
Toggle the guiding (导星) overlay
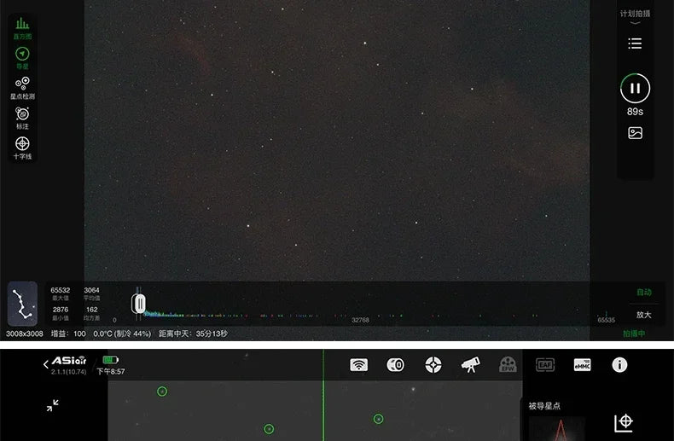(x=22, y=56)
